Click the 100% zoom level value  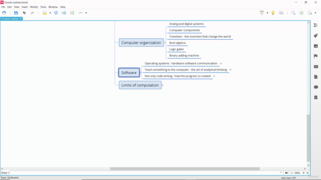tap(297, 173)
